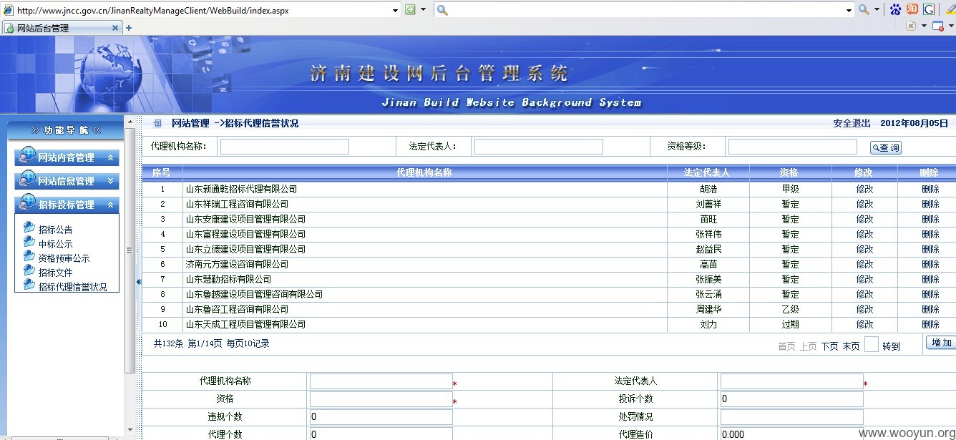Open the search box dropdown arrow
956x440 pixels.
(849, 10)
